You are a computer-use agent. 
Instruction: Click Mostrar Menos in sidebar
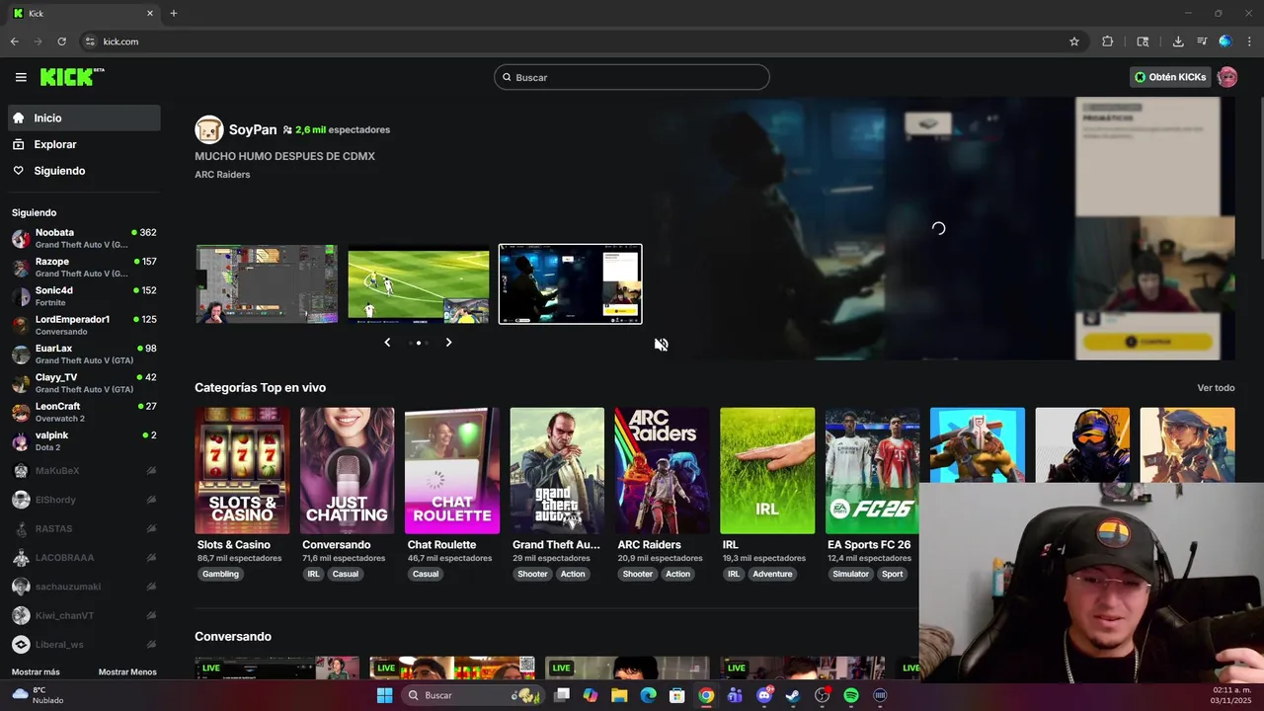coord(127,672)
